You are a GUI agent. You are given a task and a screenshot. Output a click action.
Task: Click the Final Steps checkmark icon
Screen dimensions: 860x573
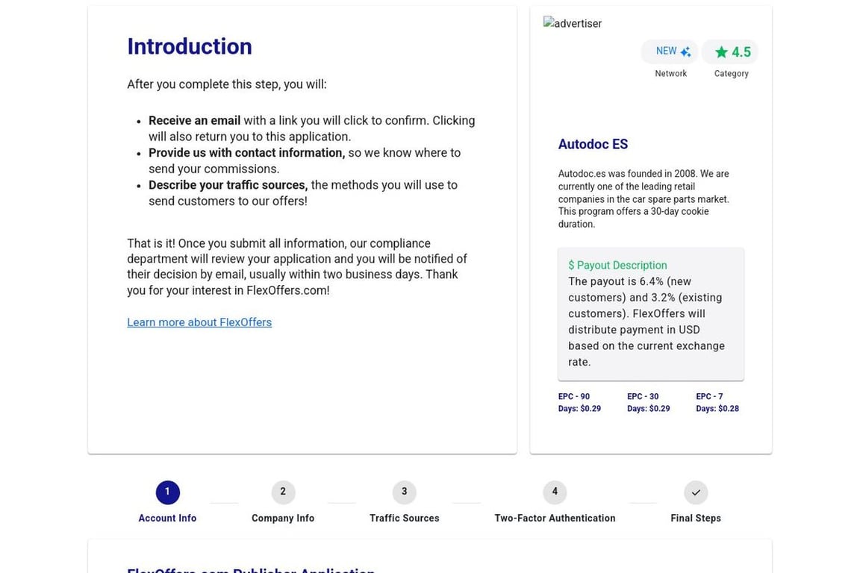tap(696, 492)
